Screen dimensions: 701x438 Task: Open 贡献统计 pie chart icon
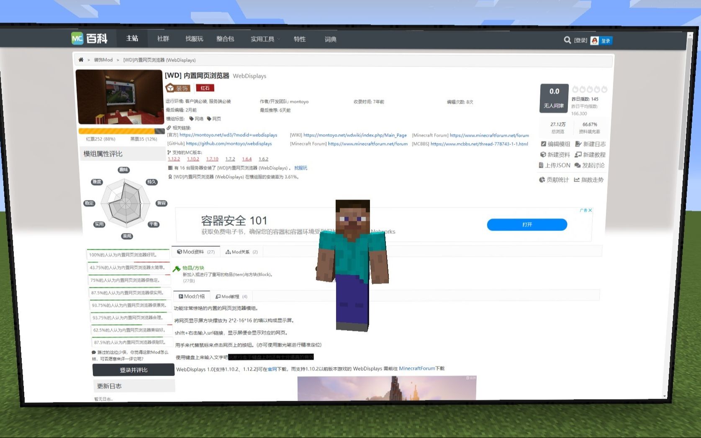541,179
